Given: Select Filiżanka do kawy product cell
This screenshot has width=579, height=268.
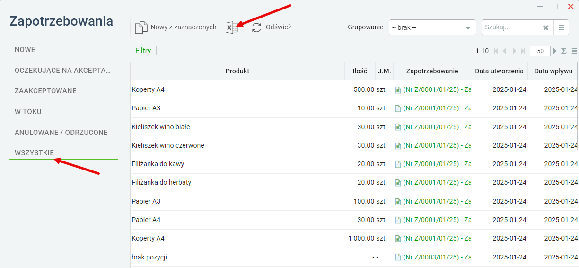Looking at the screenshot, I should click(x=237, y=164).
